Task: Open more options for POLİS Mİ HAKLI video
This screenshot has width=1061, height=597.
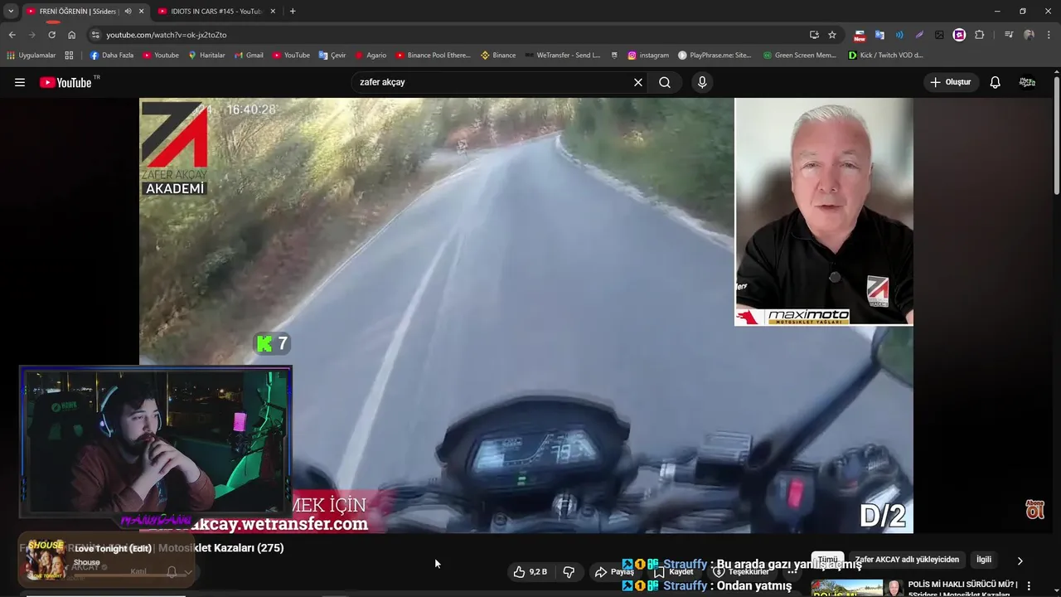Action: [1030, 585]
